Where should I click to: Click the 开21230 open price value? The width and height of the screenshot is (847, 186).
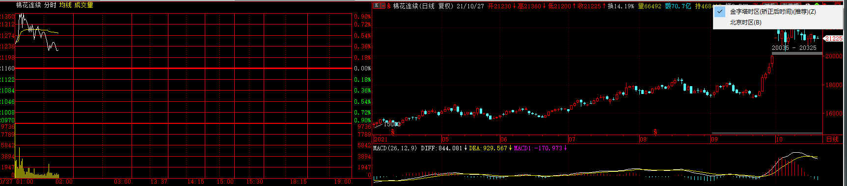499,6
